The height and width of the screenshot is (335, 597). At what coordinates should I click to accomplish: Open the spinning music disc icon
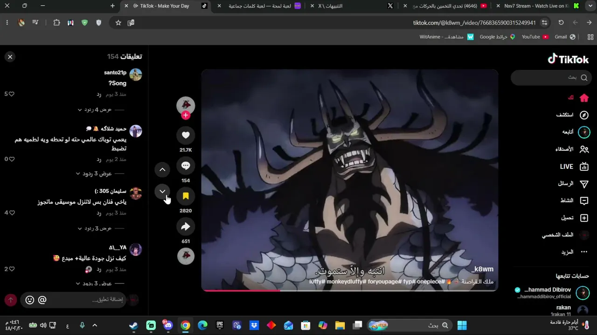(x=186, y=256)
